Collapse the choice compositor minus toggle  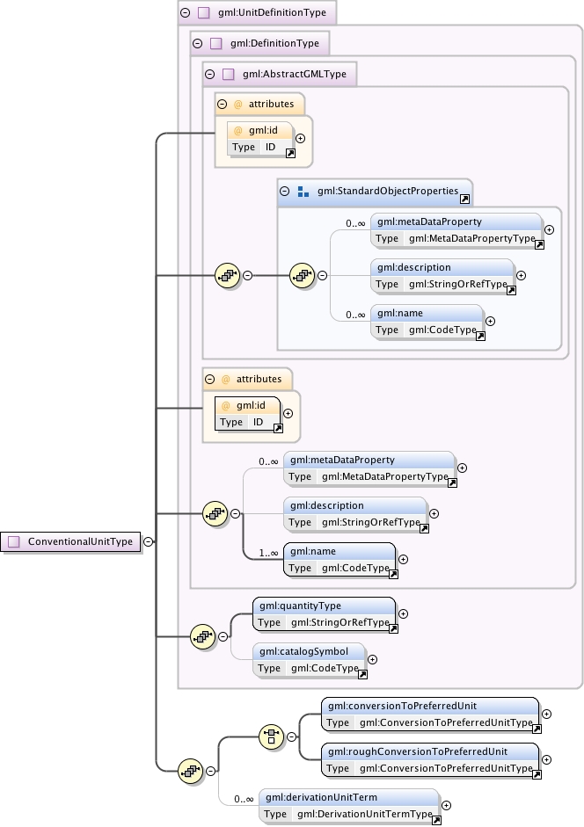[x=291, y=736]
